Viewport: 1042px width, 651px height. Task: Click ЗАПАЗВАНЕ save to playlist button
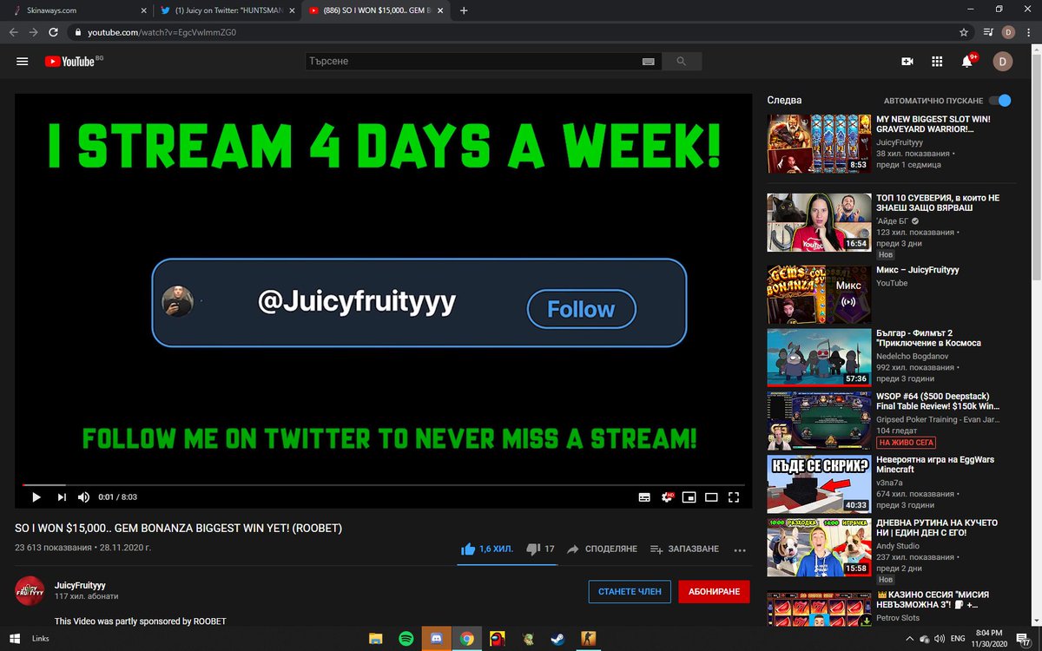pos(684,549)
